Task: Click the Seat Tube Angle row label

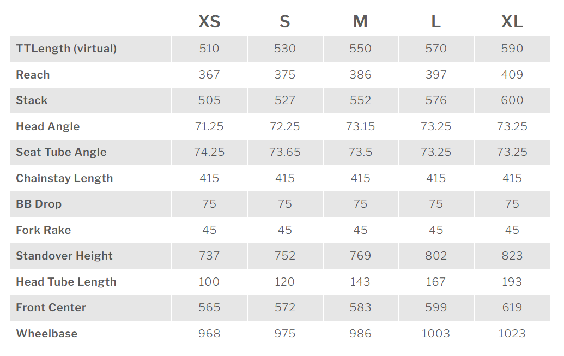Action: 61,152
